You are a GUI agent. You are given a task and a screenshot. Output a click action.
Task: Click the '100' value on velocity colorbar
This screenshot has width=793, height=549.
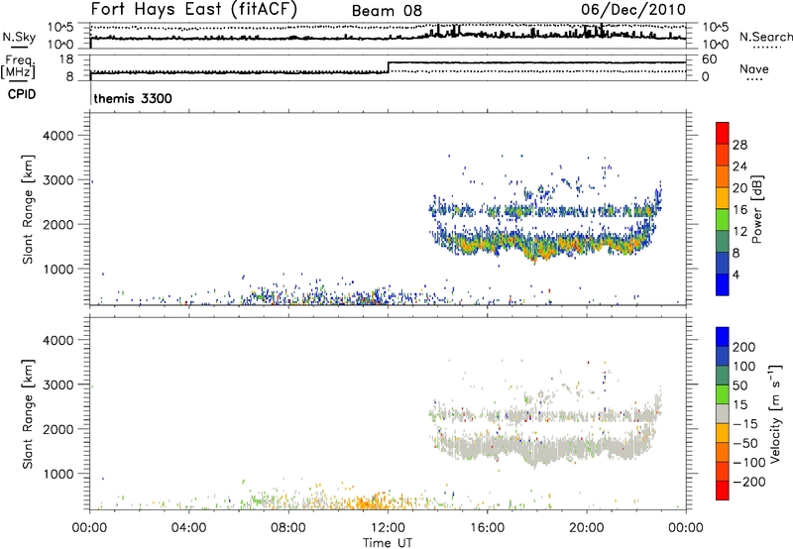click(744, 367)
